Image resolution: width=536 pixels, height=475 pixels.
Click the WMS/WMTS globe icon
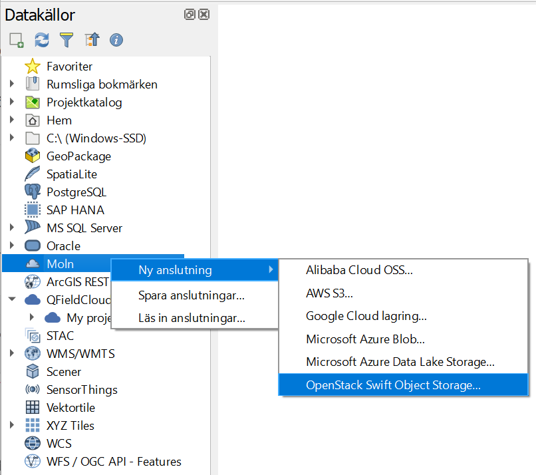[33, 353]
